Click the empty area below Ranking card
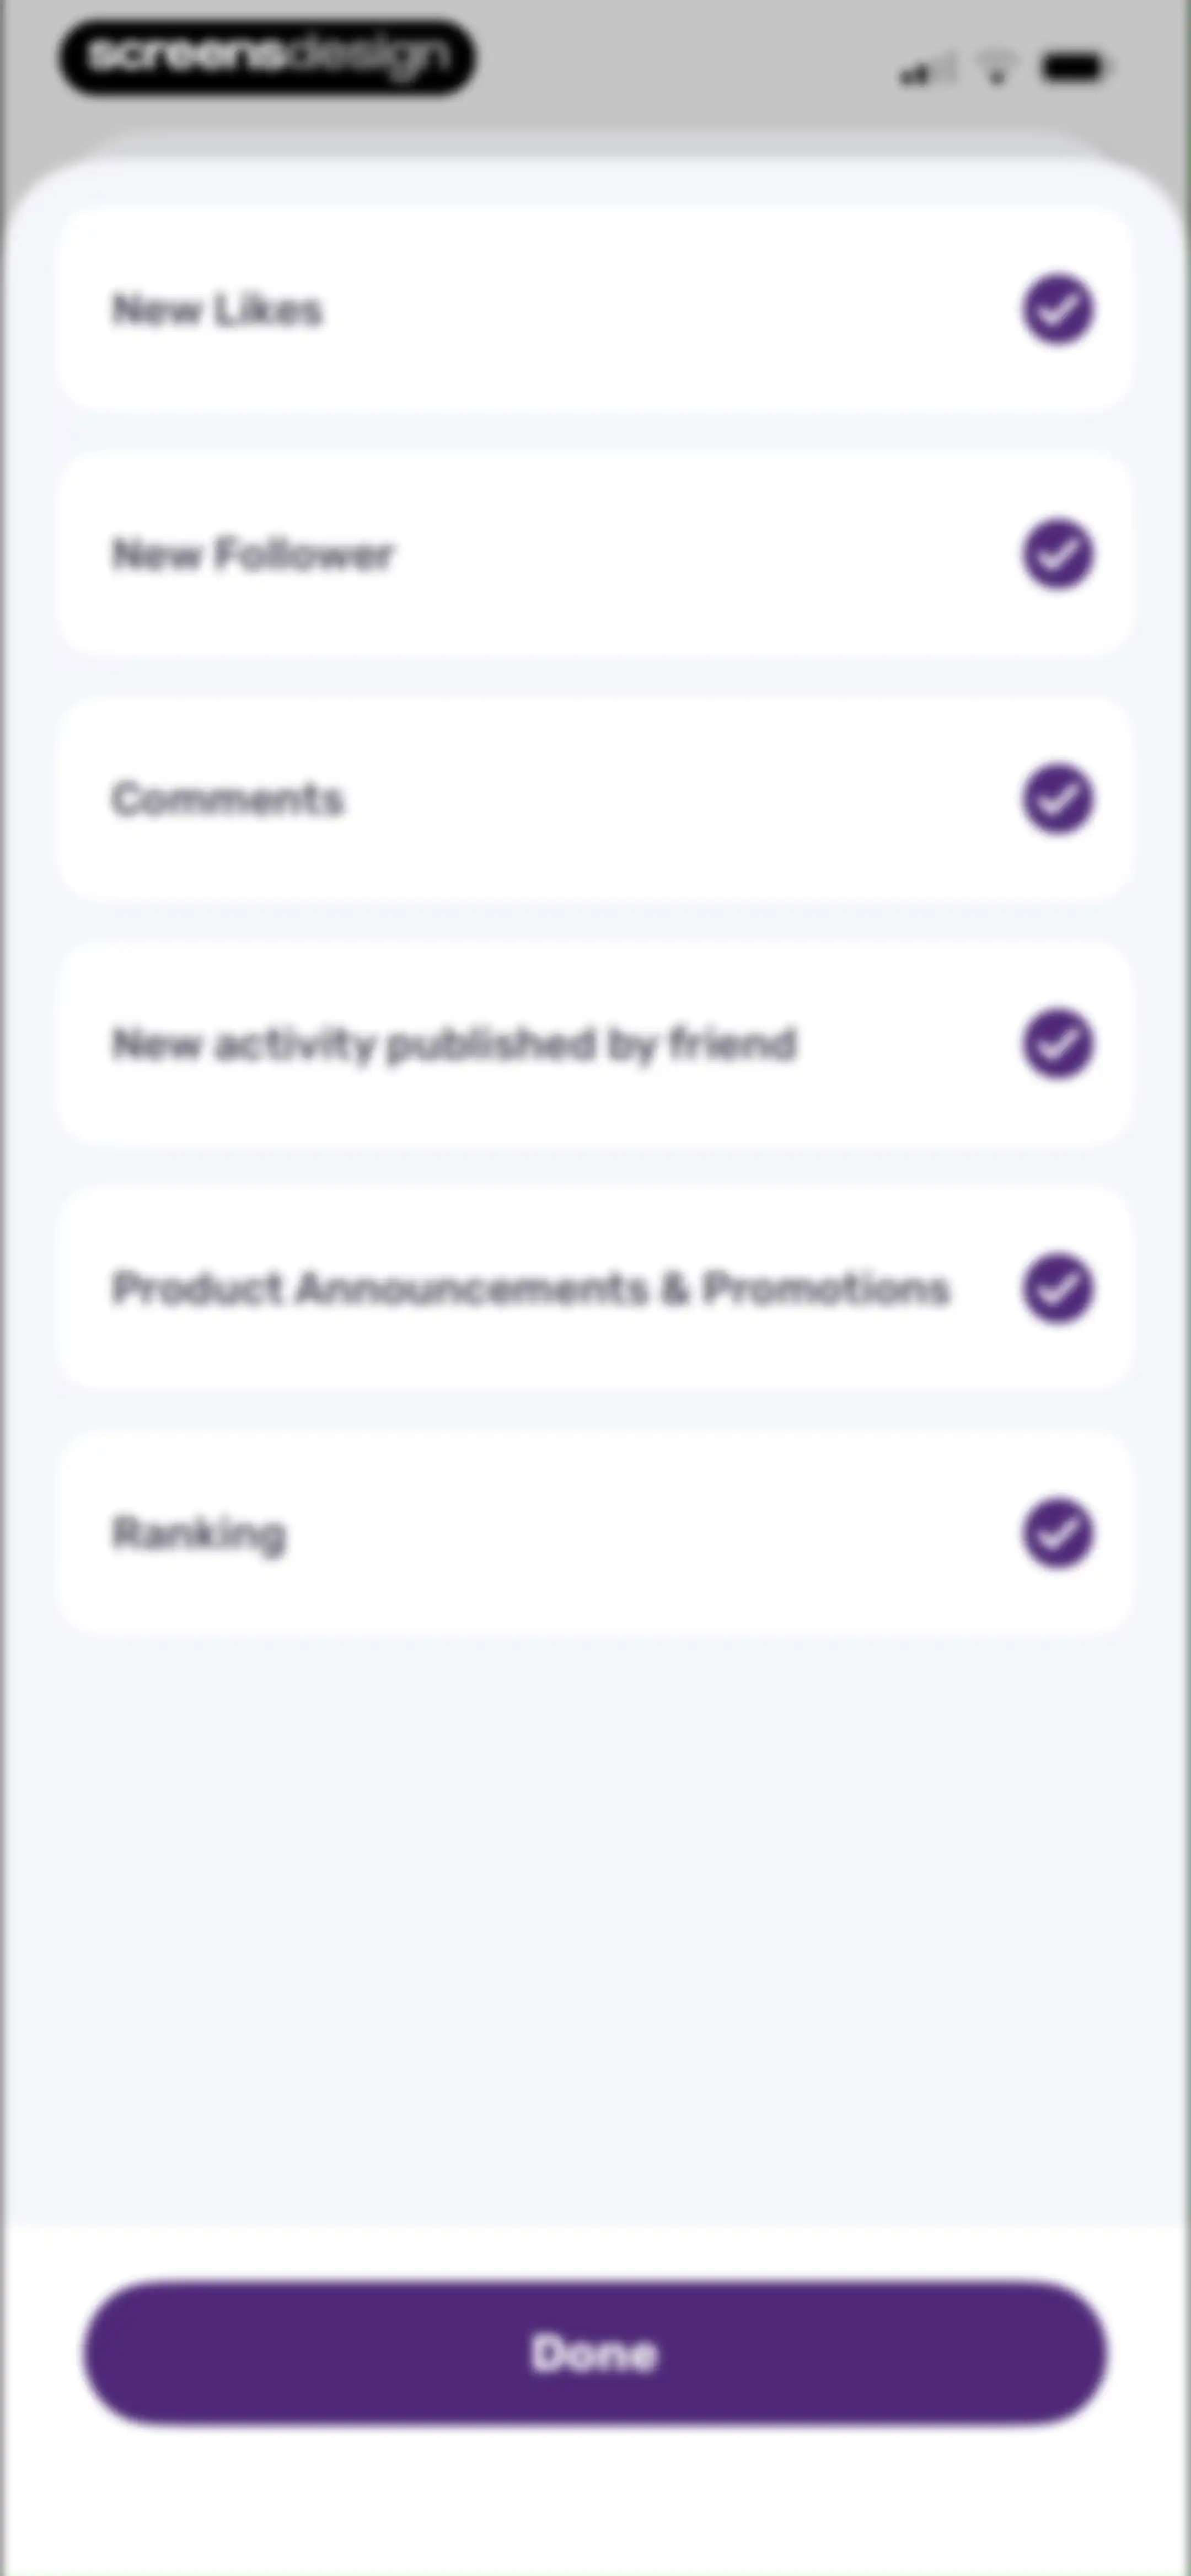The height and width of the screenshot is (2576, 1191). pyautogui.click(x=595, y=1930)
